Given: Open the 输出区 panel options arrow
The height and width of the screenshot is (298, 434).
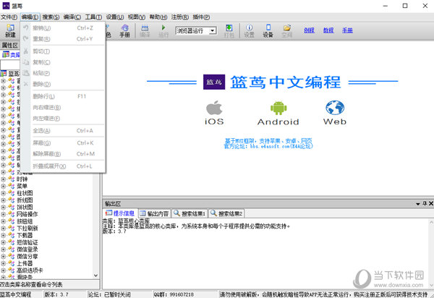Looking at the screenshot, I should point(418,204).
